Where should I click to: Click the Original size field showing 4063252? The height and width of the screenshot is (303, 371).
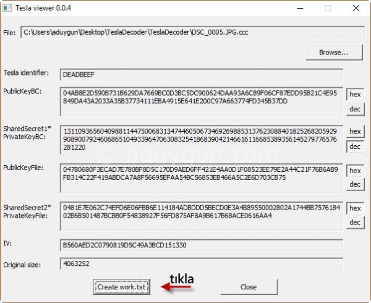tap(202, 263)
